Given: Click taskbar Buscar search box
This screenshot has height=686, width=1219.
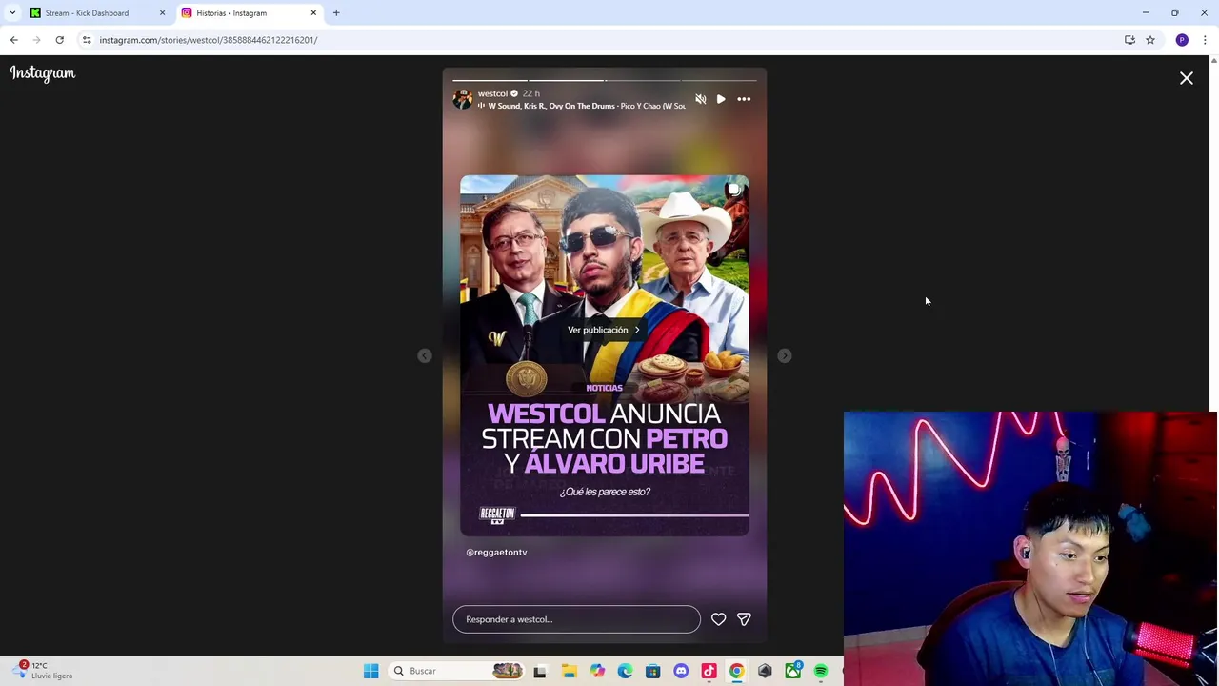Looking at the screenshot, I should pos(457,671).
